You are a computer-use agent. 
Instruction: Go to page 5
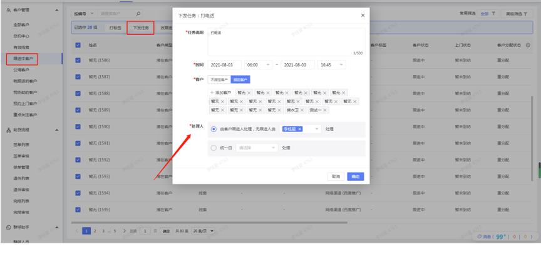click(x=115, y=231)
